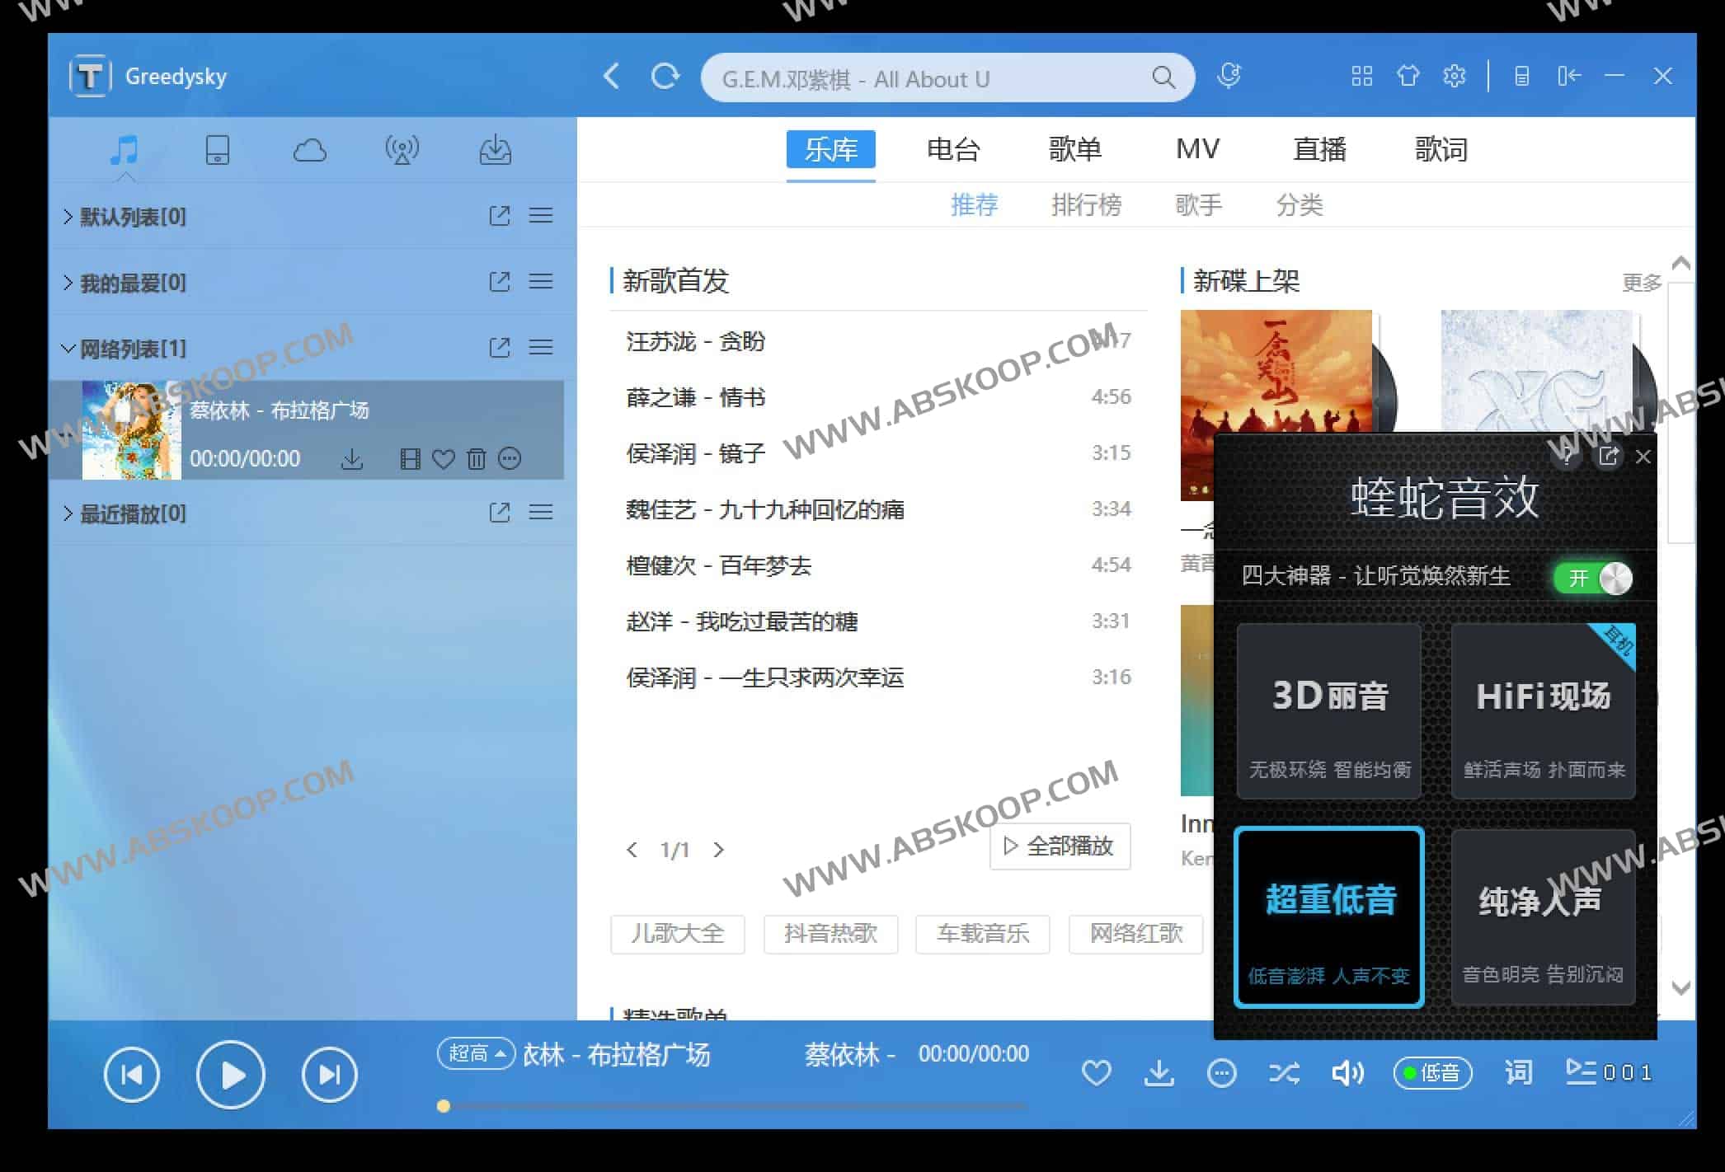The height and width of the screenshot is (1172, 1725).
Task: Click the 全部播放 button
Action: [x=1060, y=846]
